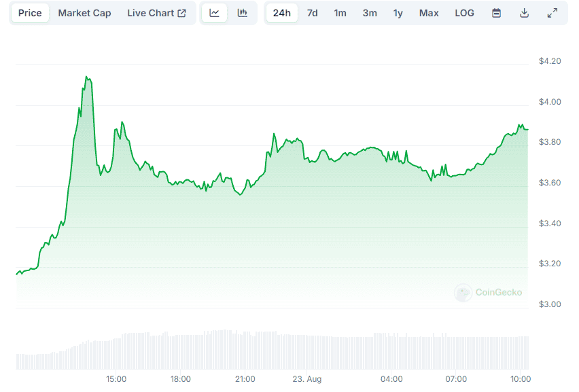The height and width of the screenshot is (392, 579).
Task: Click the price peak near $4.10
Action: (87, 77)
